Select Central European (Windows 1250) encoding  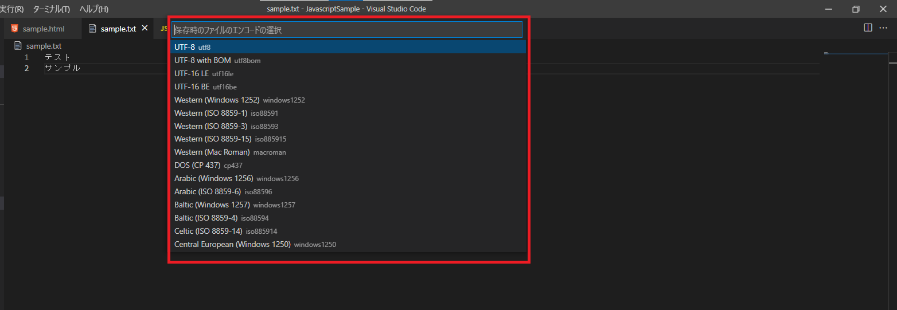tap(348, 244)
